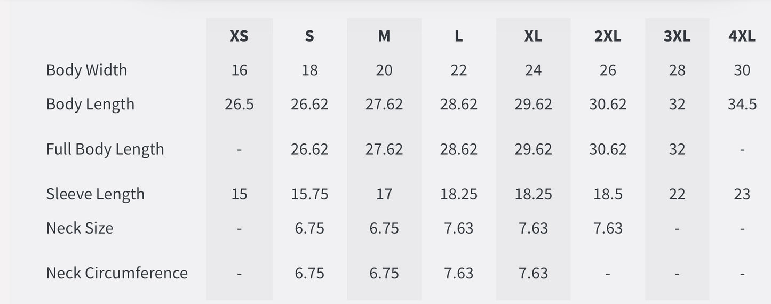Click Body Length value 26.5 for XS
The height and width of the screenshot is (304, 771).
(239, 104)
